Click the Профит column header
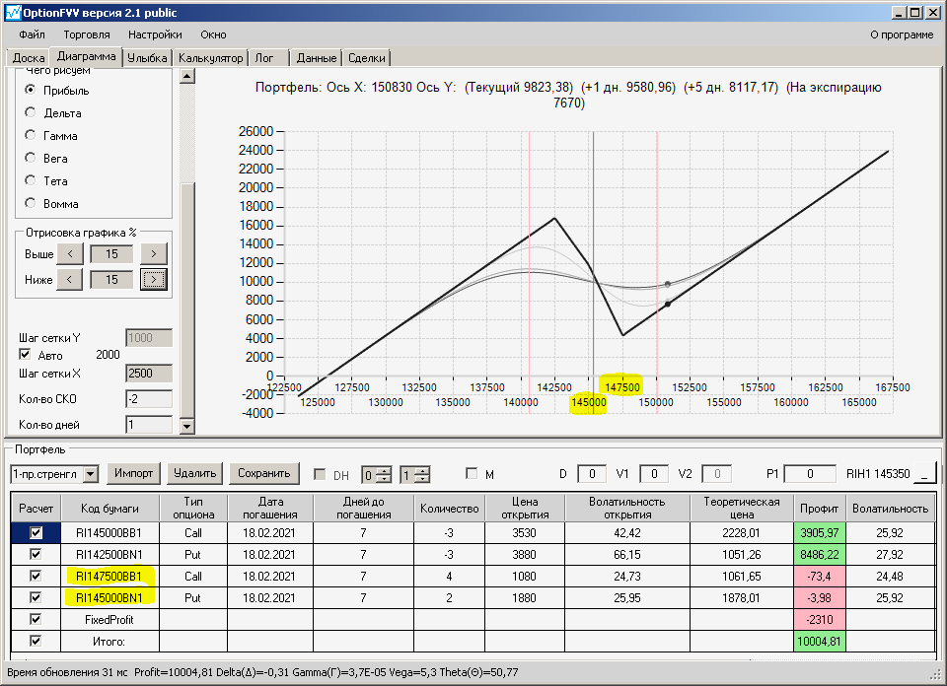Image resolution: width=947 pixels, height=686 pixels. pyautogui.click(x=819, y=508)
